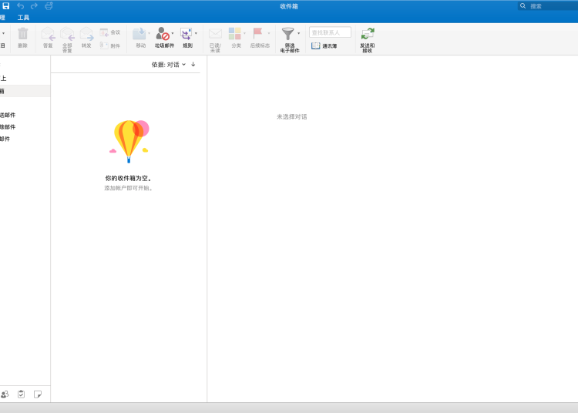Open the 通讯簿 address book
578x413 pixels.
click(324, 46)
